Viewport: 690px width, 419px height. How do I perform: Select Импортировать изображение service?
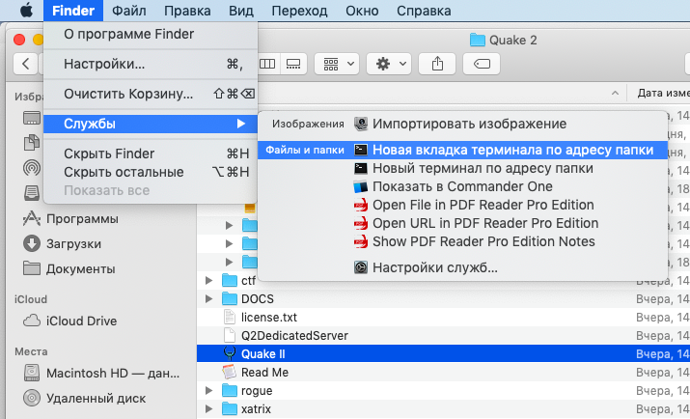[x=462, y=124]
